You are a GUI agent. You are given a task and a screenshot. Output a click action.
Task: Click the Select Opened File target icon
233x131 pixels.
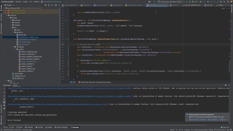[46, 5]
